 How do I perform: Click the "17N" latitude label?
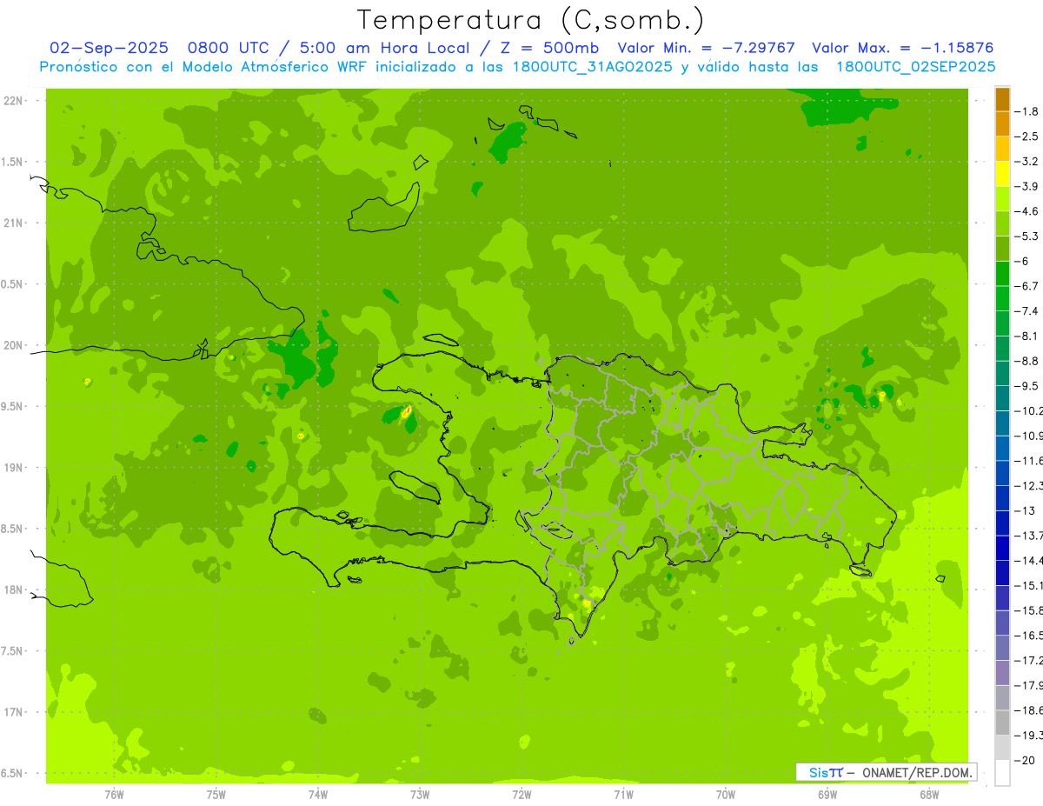pyautogui.click(x=13, y=712)
